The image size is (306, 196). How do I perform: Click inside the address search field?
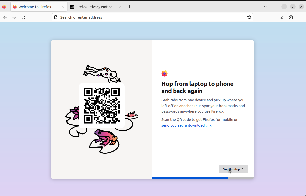(x=152, y=17)
